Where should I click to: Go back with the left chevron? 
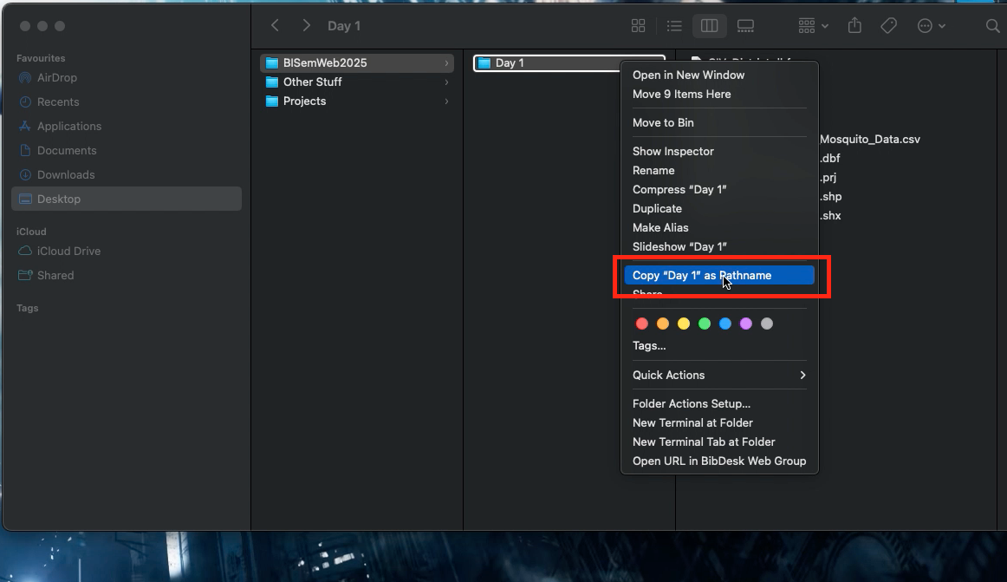(275, 26)
